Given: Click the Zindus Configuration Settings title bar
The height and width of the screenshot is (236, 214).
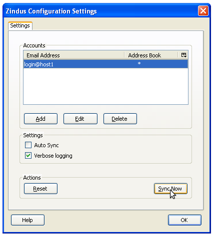Looking at the screenshot, I should tap(100, 11).
